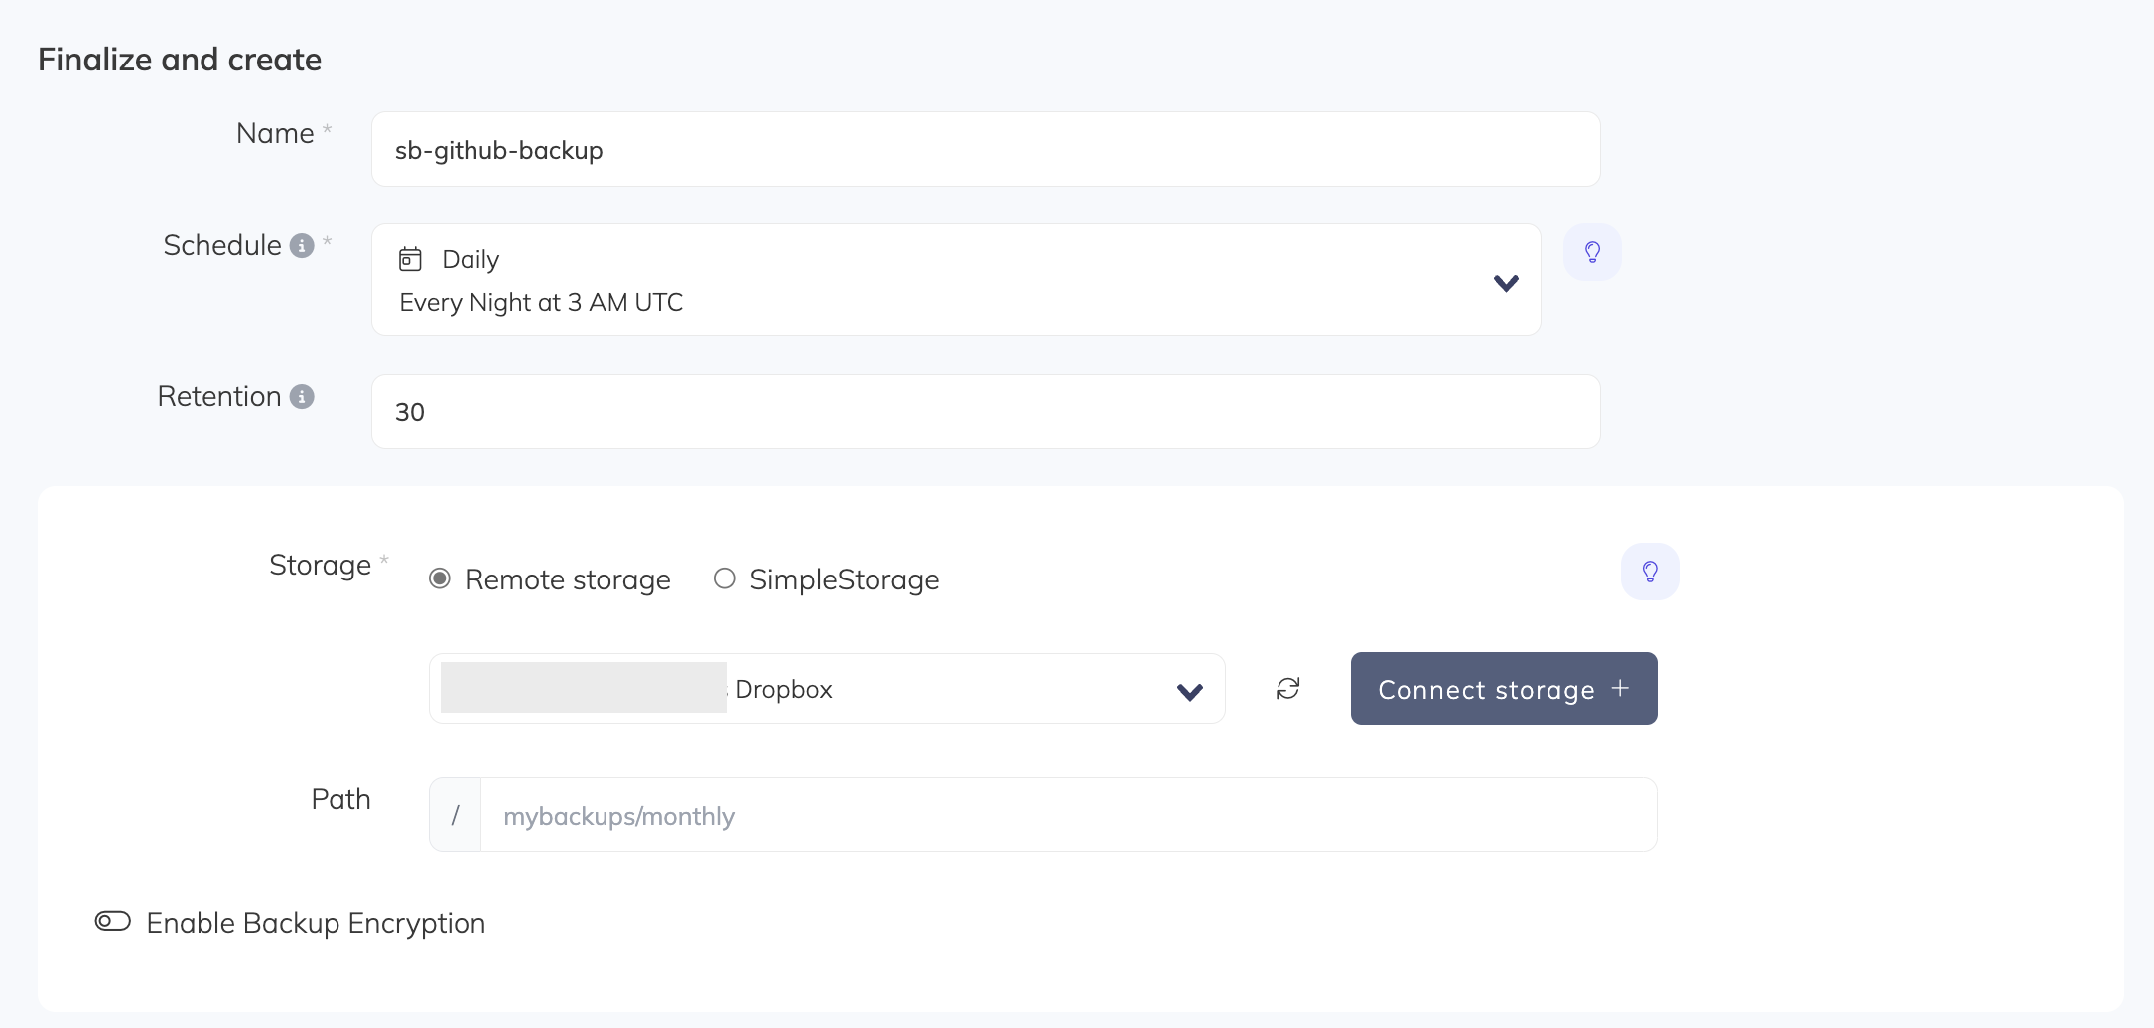Click the plus icon on Connect storage
Screen dimensions: 2154x1028
[1620, 688]
